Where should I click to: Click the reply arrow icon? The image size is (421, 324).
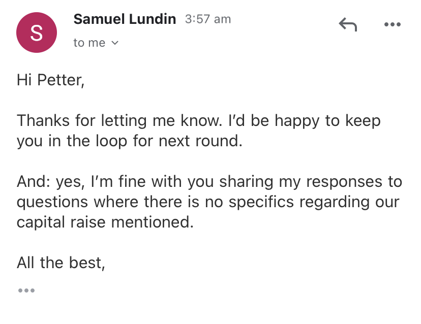coord(348,24)
